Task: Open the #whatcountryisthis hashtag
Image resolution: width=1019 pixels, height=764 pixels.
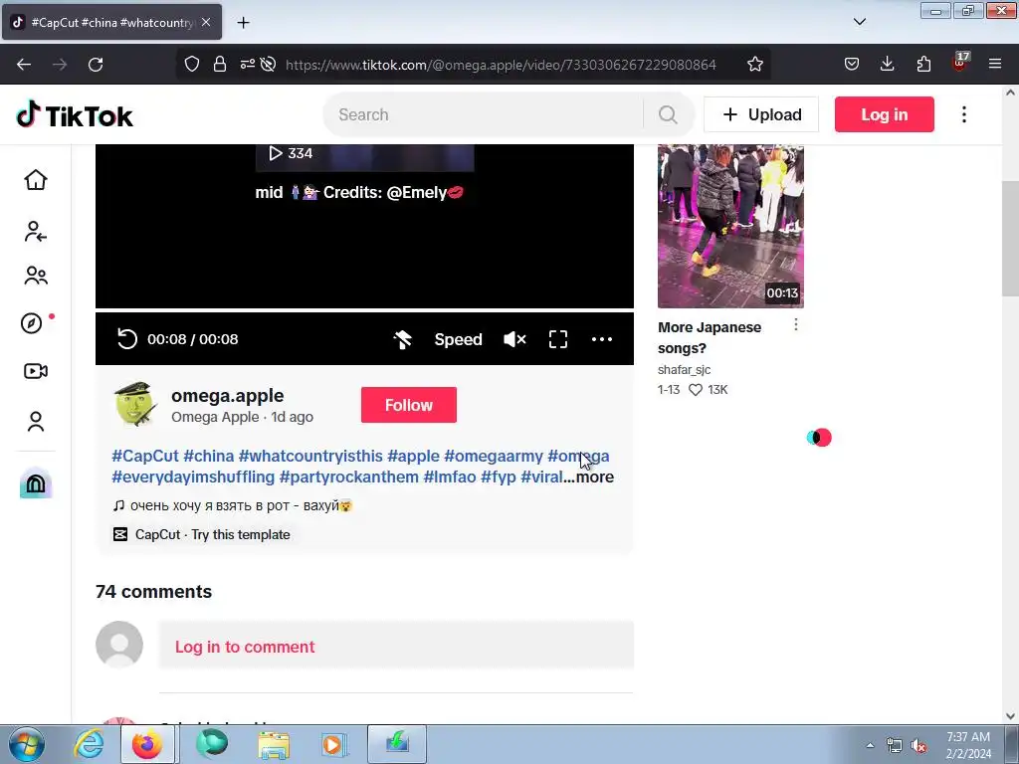Action: [310, 456]
